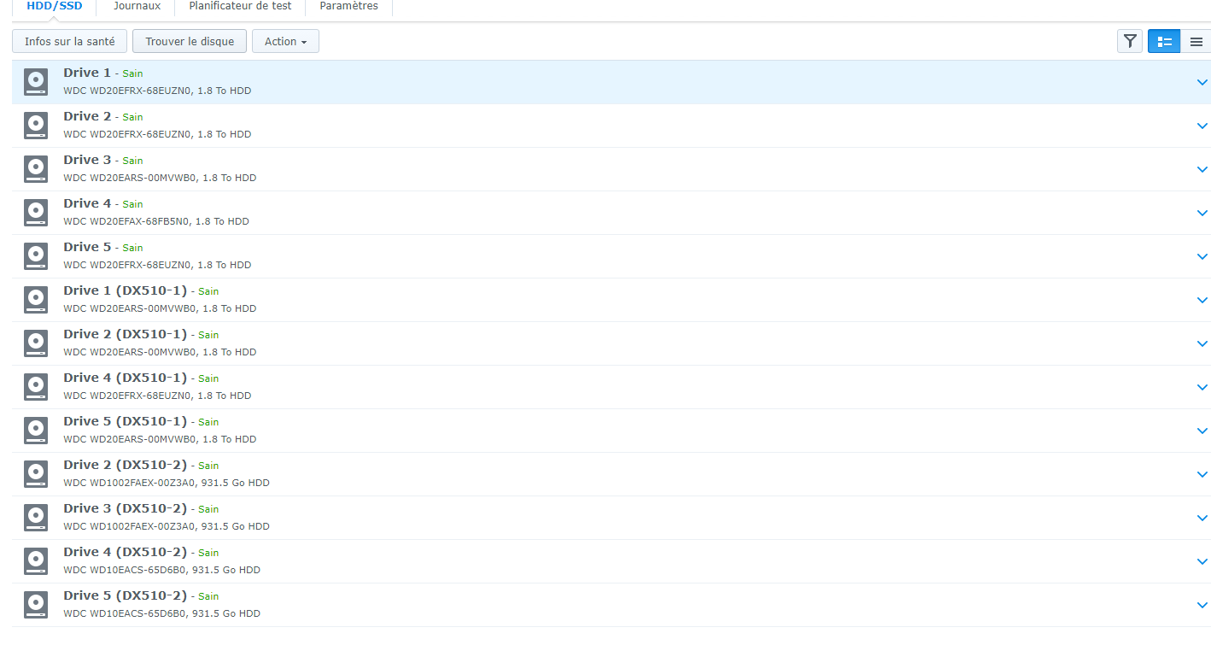Select Drive 2 (DX510-1) title
This screenshot has height=645, width=1211.
coord(125,334)
